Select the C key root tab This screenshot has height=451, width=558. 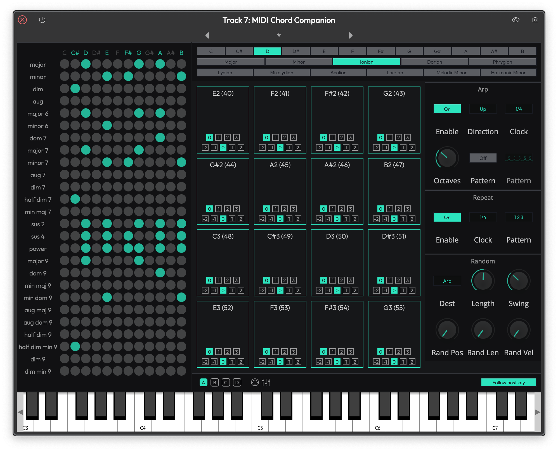(211, 51)
